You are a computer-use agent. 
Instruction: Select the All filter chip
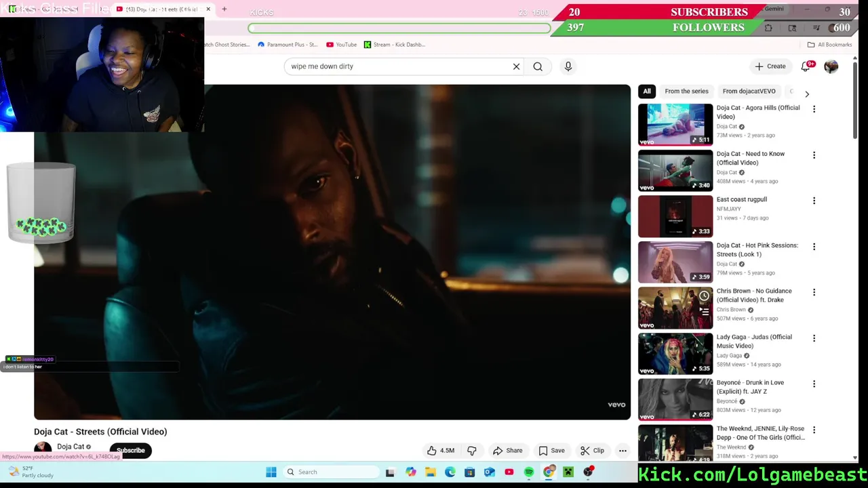coord(647,91)
